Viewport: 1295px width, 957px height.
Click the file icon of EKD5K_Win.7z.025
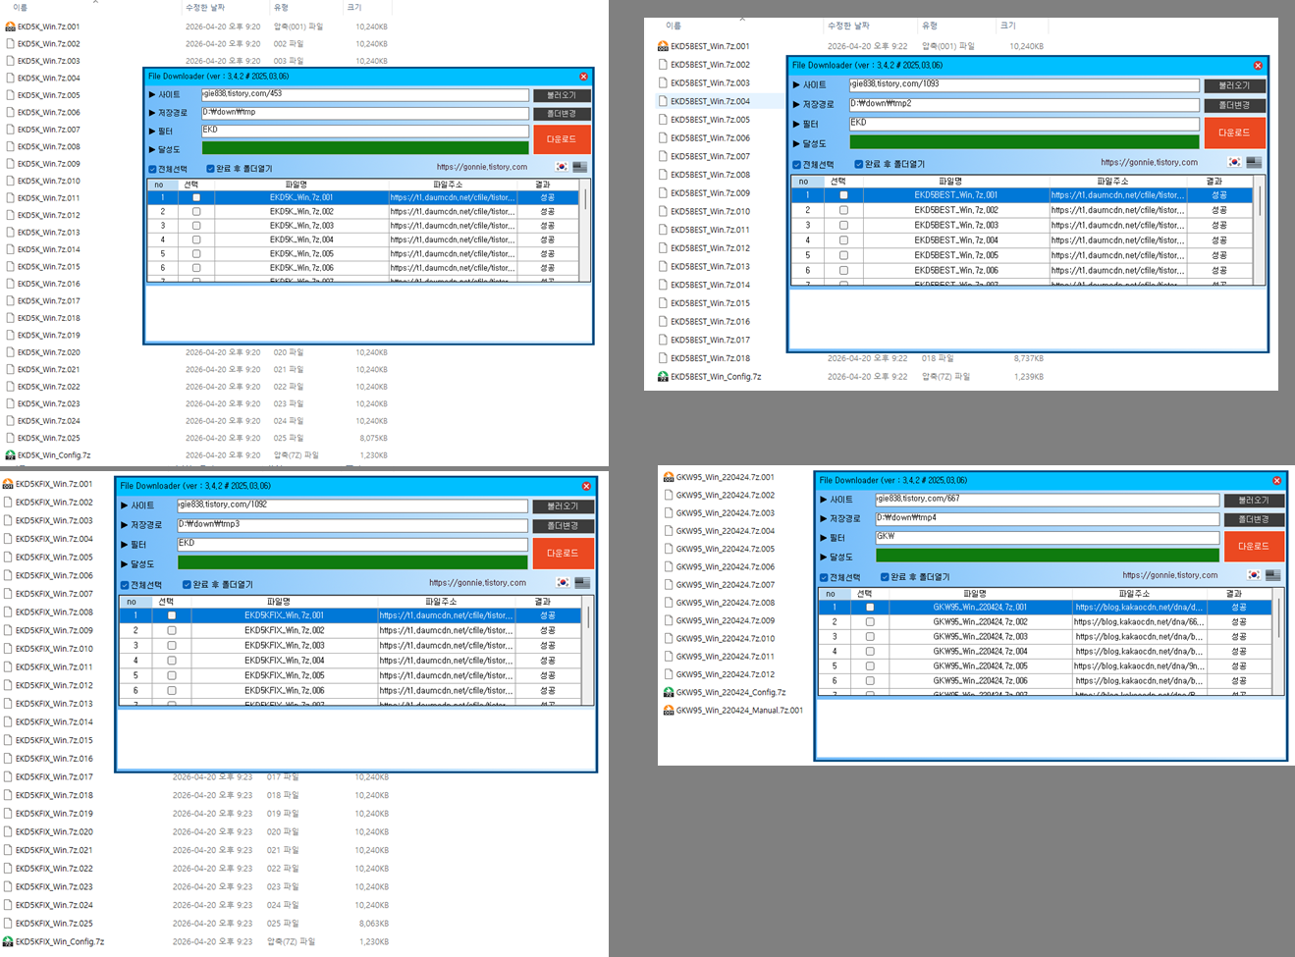coord(10,438)
